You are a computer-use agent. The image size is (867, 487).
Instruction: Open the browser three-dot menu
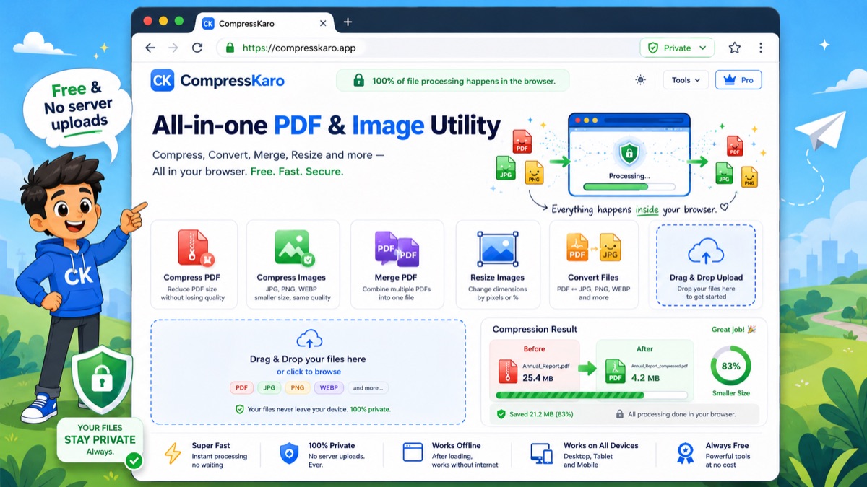pyautogui.click(x=761, y=48)
